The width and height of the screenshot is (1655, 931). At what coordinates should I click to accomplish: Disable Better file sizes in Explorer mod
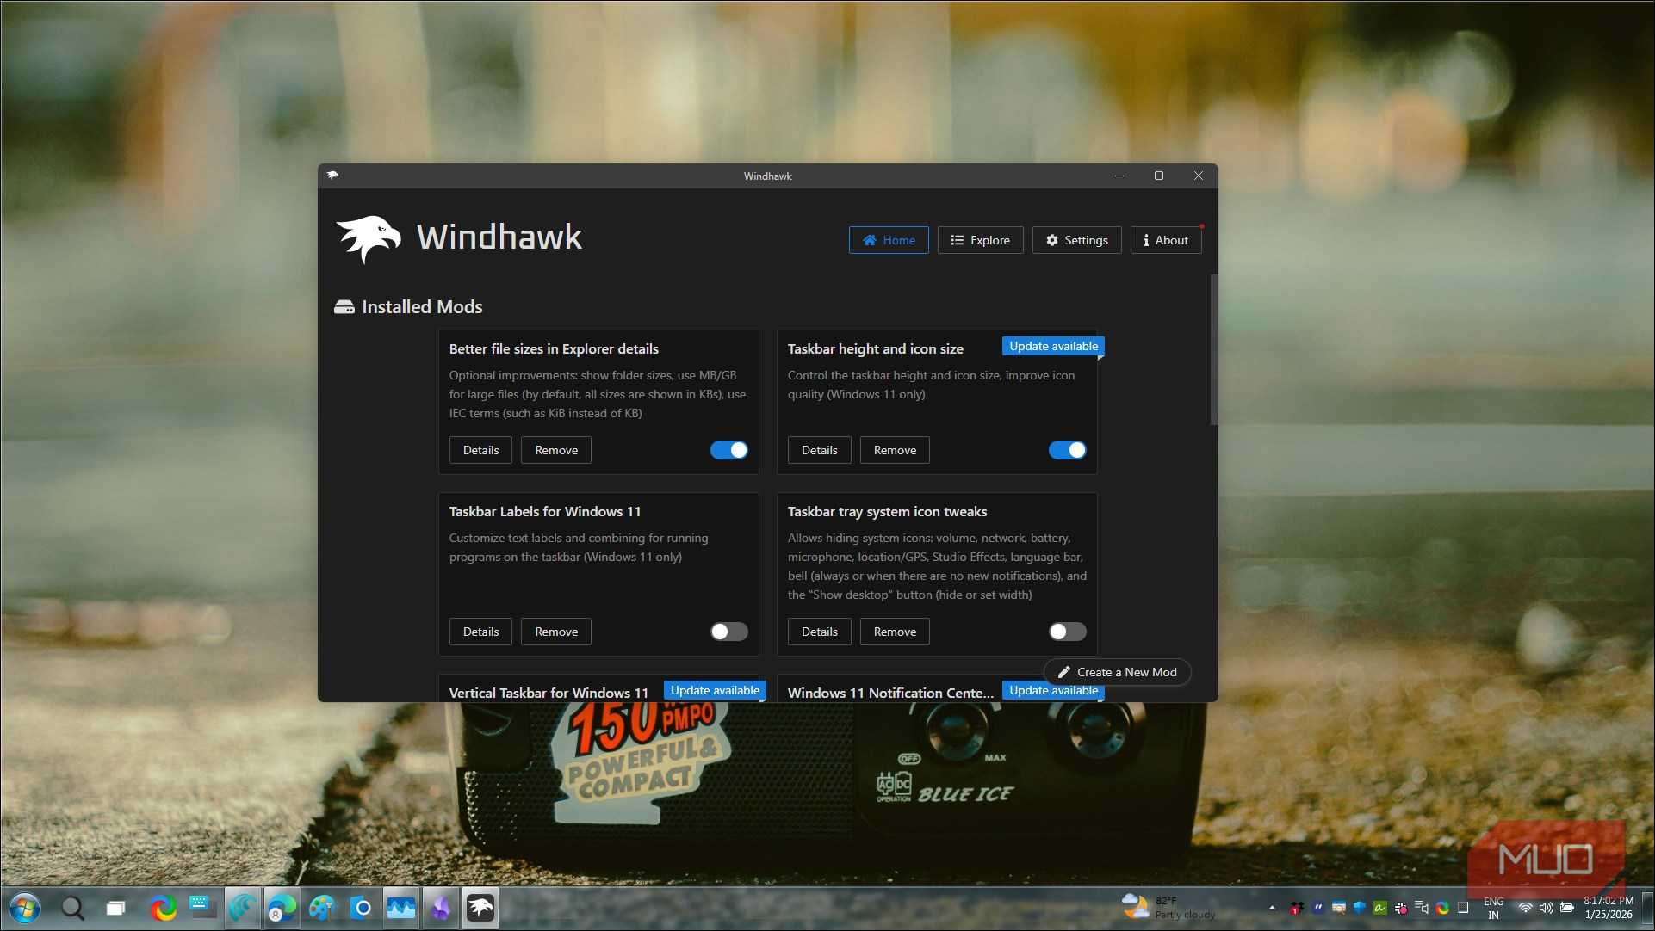(728, 450)
